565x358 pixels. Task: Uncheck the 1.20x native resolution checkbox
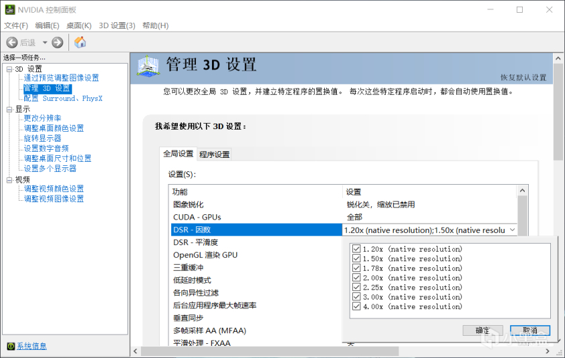[x=356, y=249]
